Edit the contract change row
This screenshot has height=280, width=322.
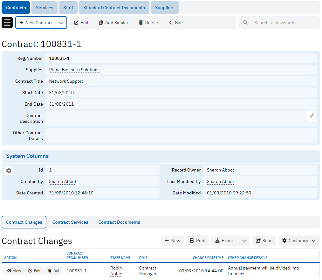pos(34,271)
